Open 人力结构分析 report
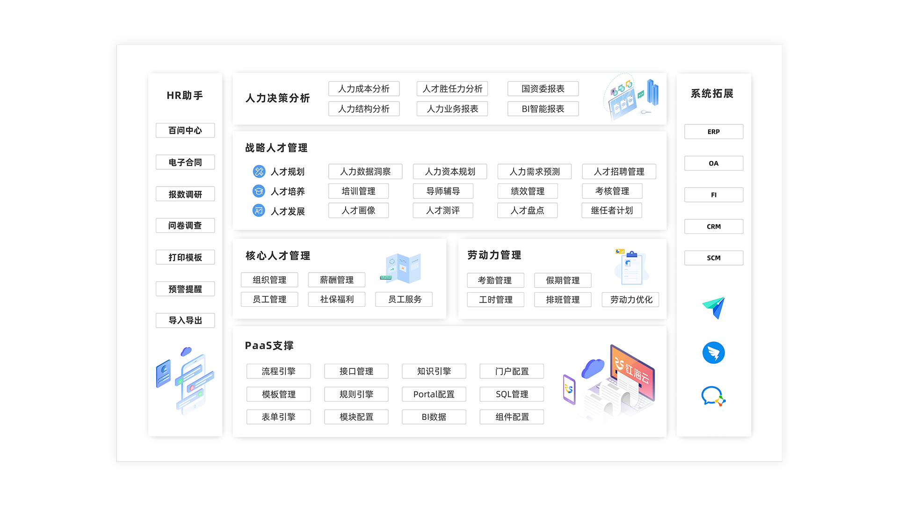The height and width of the screenshot is (505, 898). (364, 109)
